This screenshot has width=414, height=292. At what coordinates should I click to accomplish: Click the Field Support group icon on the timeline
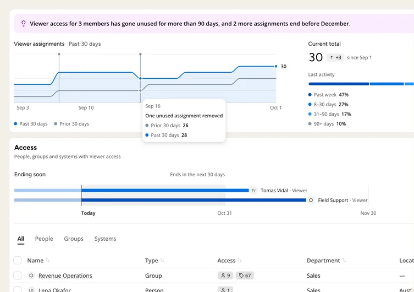pyautogui.click(x=311, y=200)
